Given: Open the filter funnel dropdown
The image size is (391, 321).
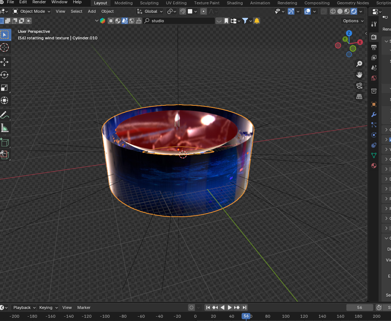Looking at the screenshot, I should pos(247,21).
